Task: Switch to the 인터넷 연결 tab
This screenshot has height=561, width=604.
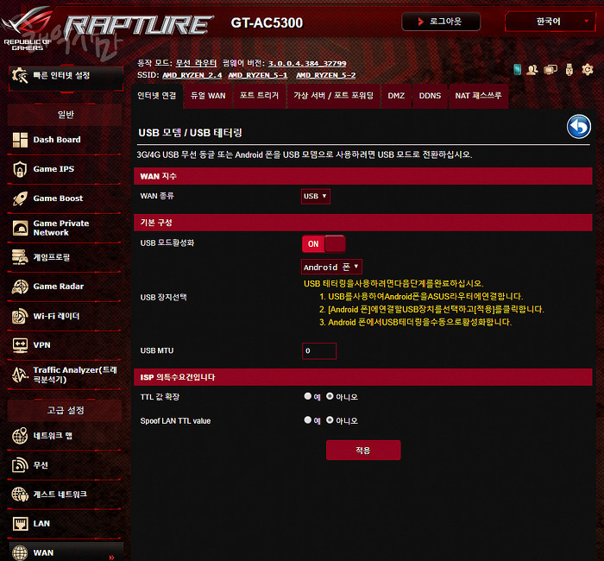Action: click(157, 96)
